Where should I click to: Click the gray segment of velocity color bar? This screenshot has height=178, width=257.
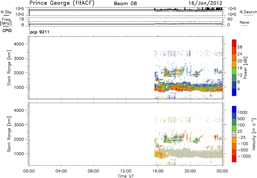[234, 134]
